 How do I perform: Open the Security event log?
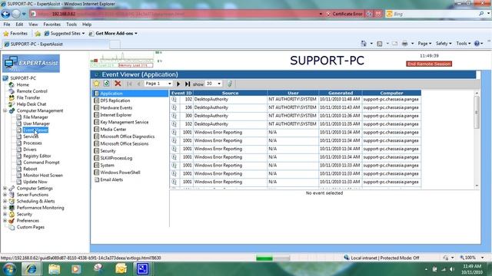coord(108,151)
